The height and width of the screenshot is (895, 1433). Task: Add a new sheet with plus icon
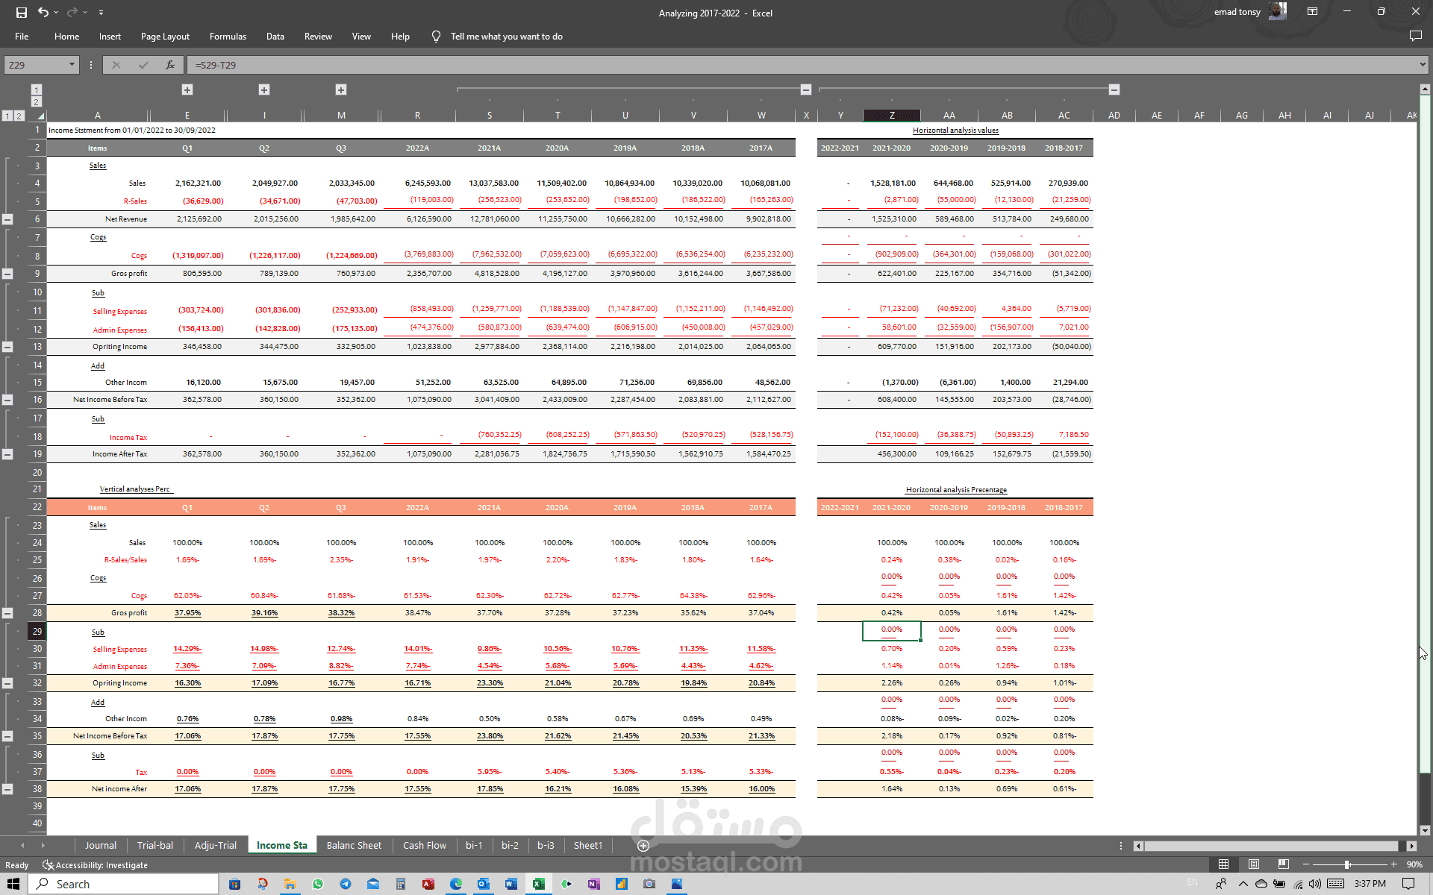click(x=643, y=845)
